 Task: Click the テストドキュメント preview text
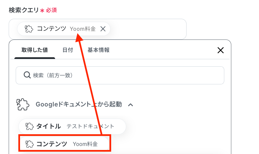tap(90, 126)
